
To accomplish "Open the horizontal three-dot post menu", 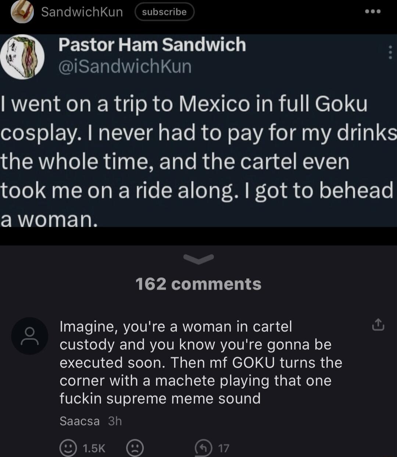I will 373,11.
